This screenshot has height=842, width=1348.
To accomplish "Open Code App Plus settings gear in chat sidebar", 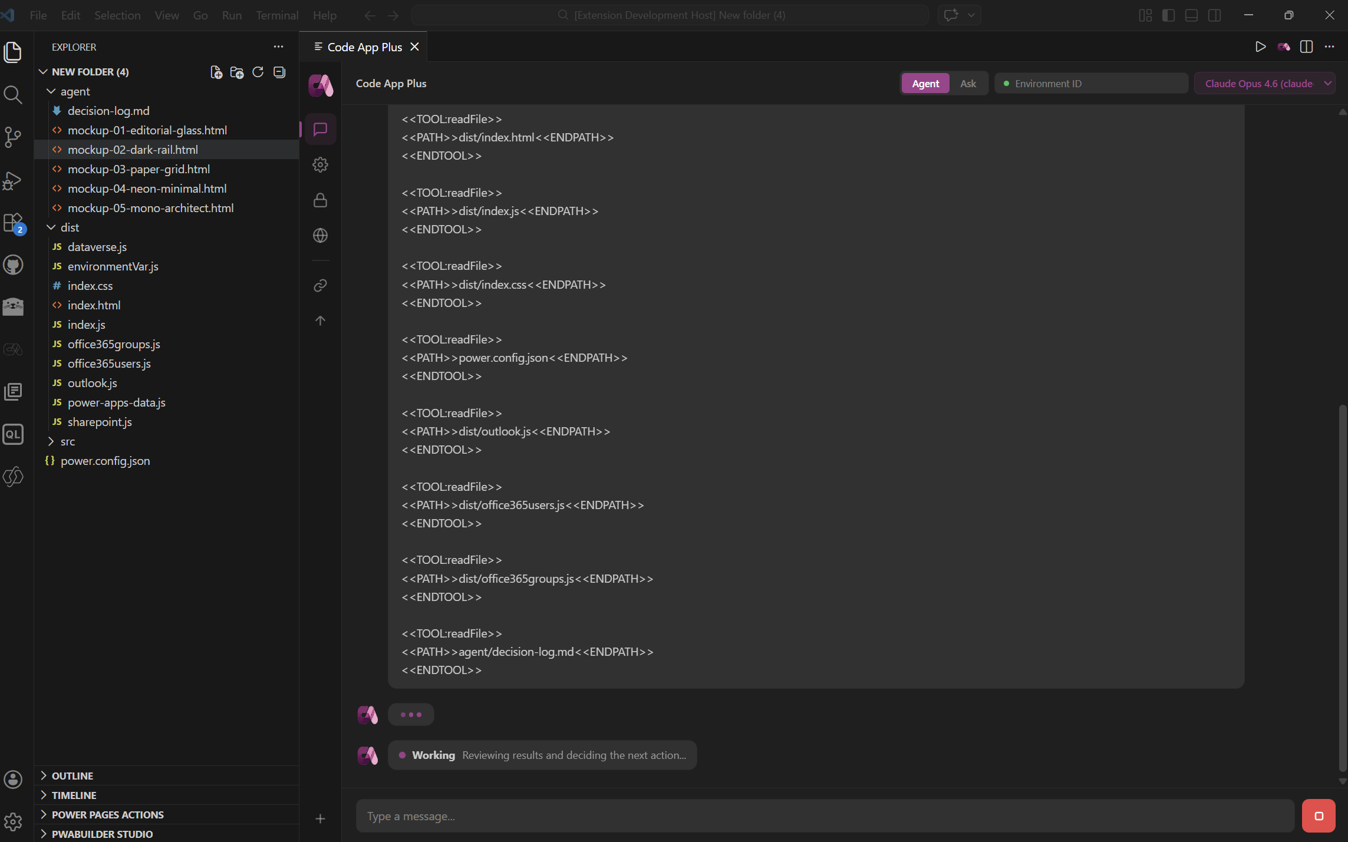I will point(320,165).
